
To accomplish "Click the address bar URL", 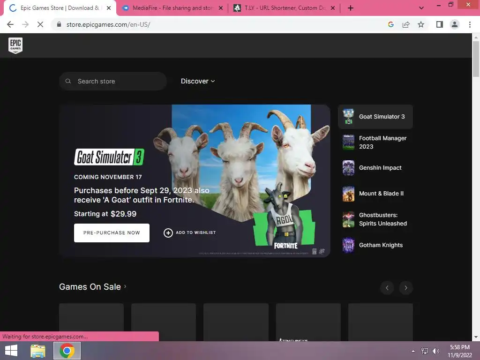I will 108,24.
